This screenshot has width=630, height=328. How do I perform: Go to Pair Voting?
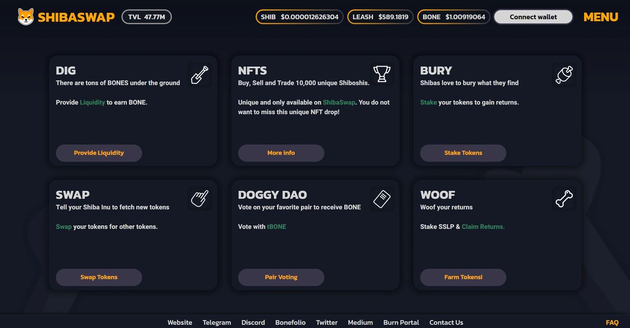point(281,277)
